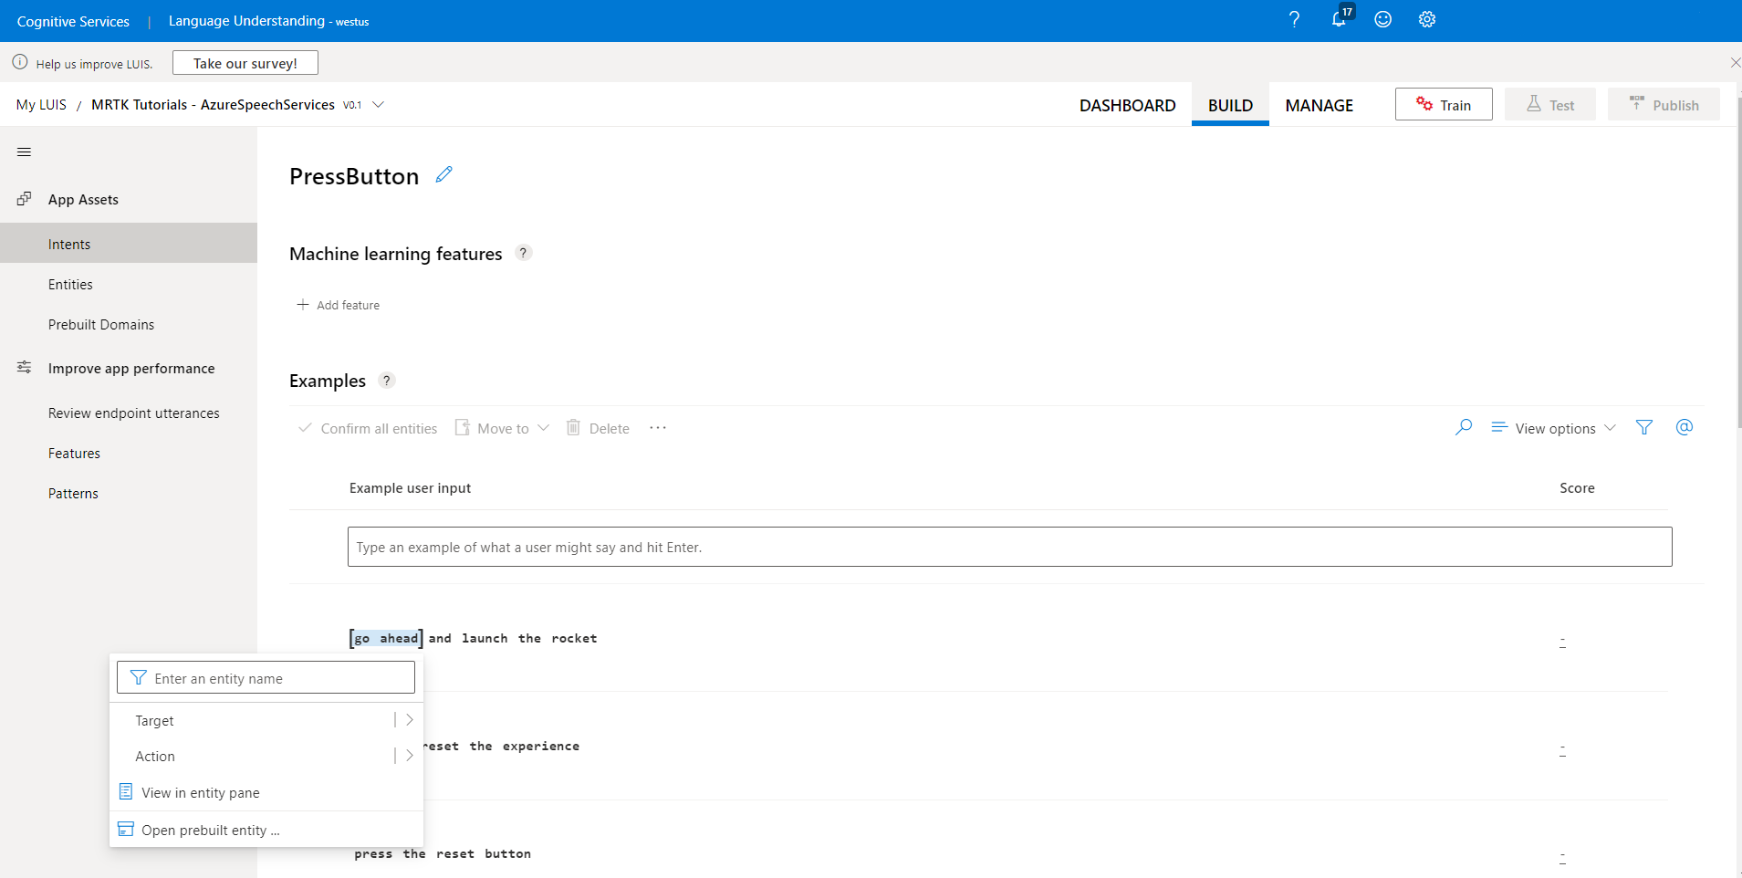The height and width of the screenshot is (878, 1742).
Task: Click MRTK Tutorials - AzureSpeechServices breadcrumb
Action: [x=213, y=104]
